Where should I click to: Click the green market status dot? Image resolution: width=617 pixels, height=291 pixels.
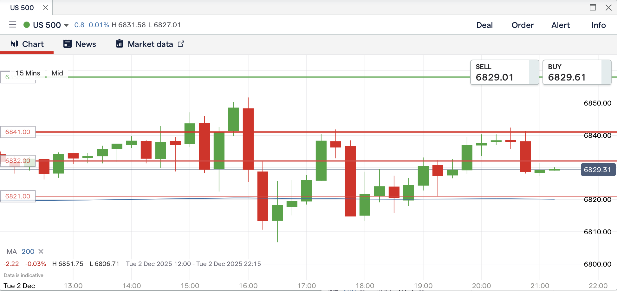pyautogui.click(x=27, y=25)
